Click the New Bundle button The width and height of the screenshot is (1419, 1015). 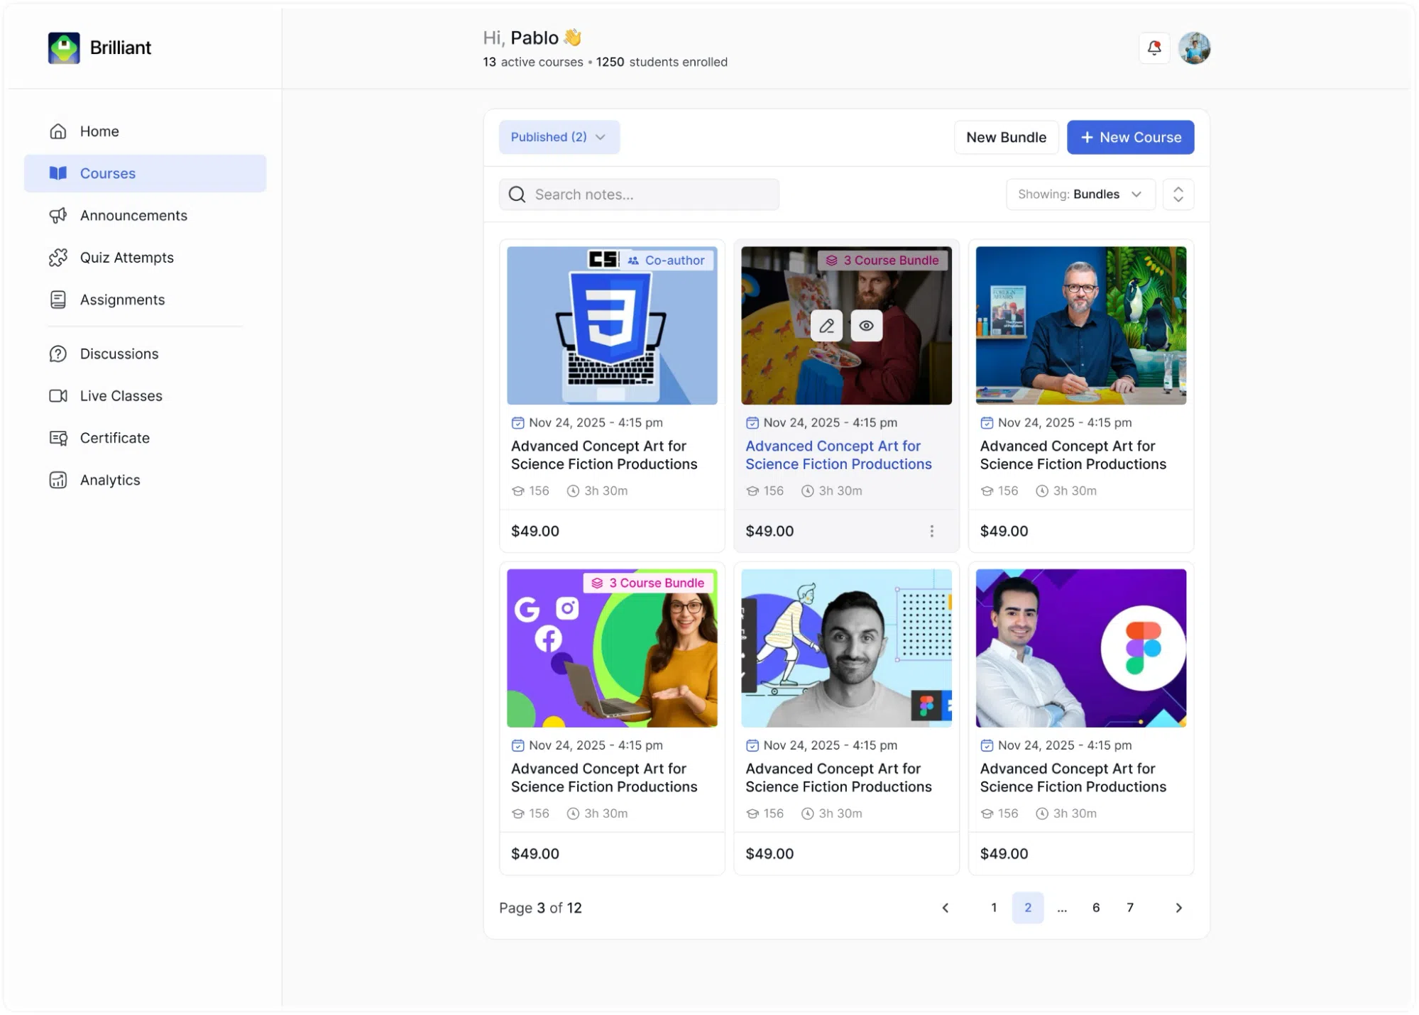click(x=1006, y=137)
